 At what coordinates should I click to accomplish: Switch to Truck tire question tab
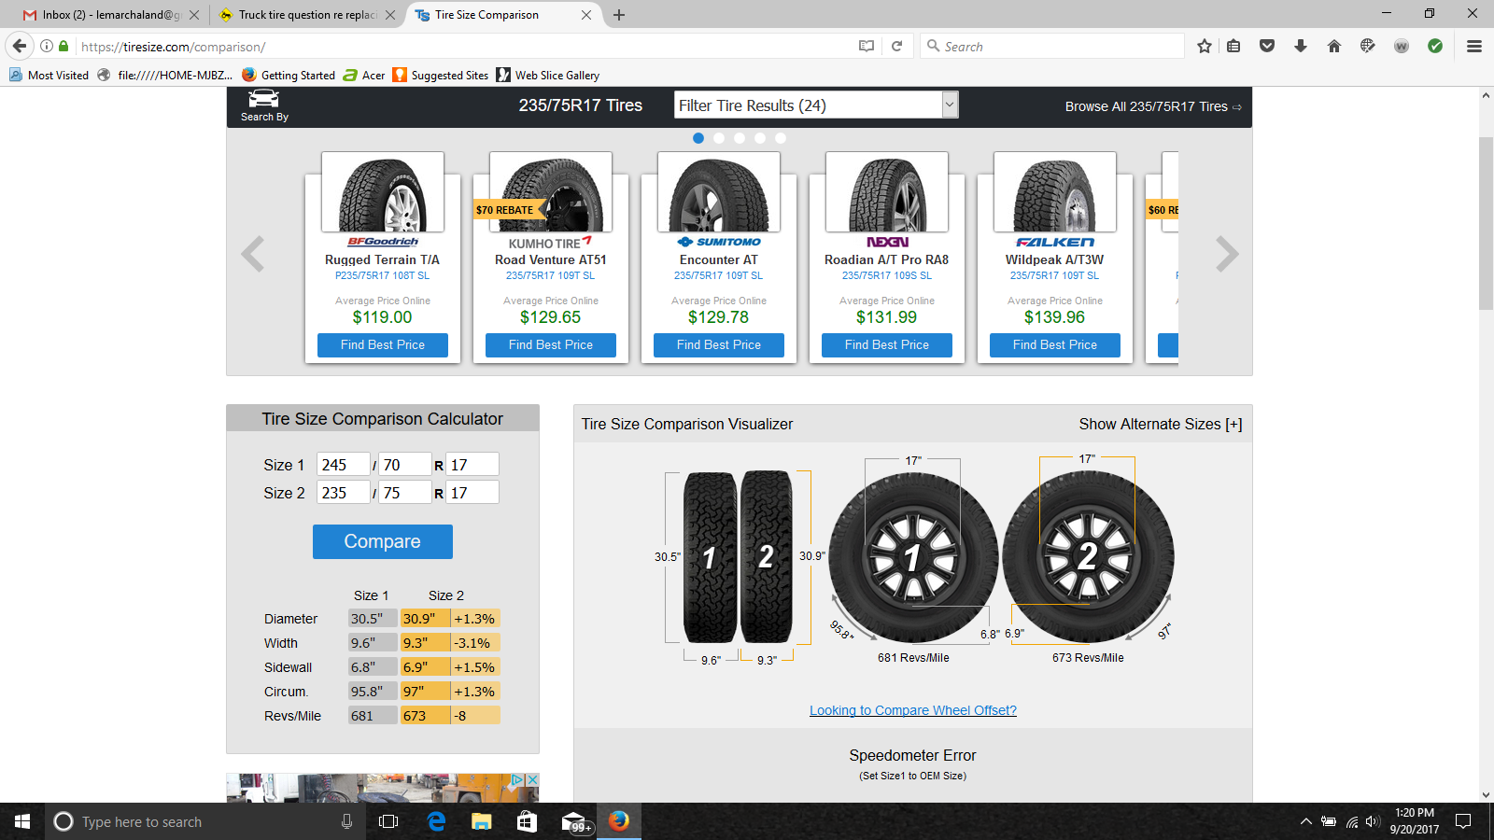coord(306,15)
